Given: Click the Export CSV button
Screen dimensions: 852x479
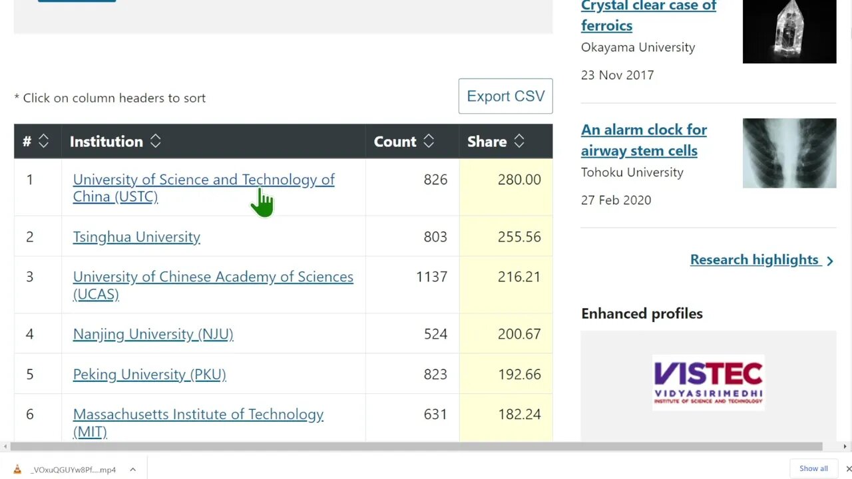Looking at the screenshot, I should click(505, 96).
